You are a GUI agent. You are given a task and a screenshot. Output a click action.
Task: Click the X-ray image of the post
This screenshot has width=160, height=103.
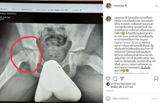[x=51, y=52]
